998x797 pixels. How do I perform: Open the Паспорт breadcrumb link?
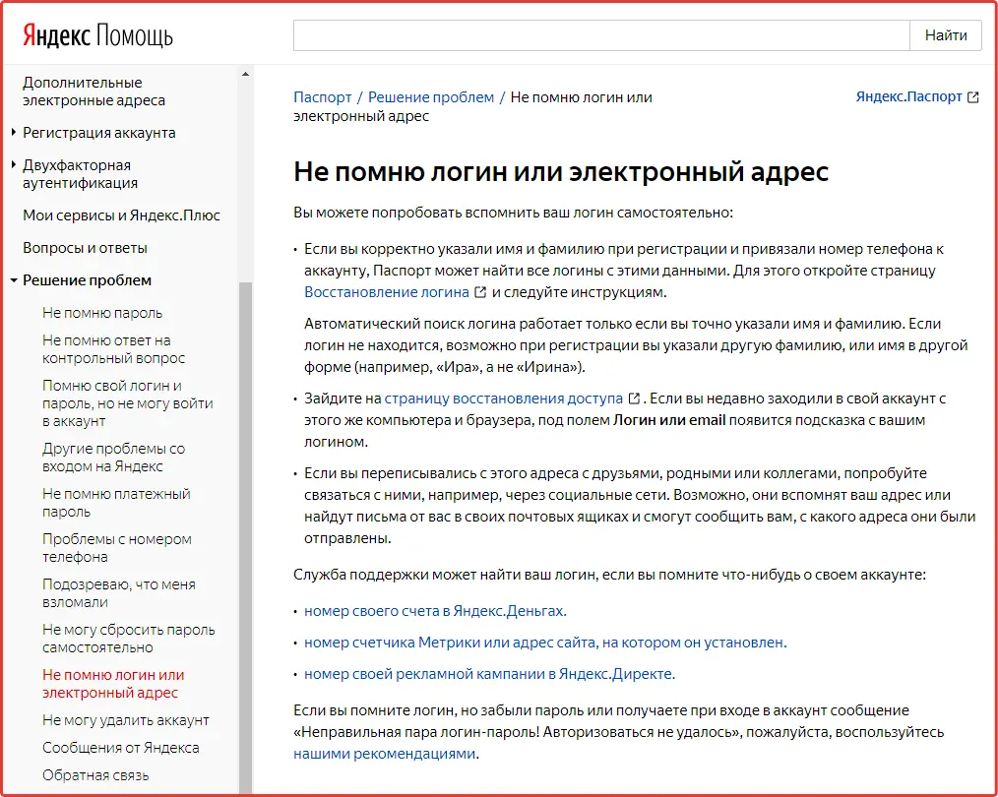coord(323,96)
